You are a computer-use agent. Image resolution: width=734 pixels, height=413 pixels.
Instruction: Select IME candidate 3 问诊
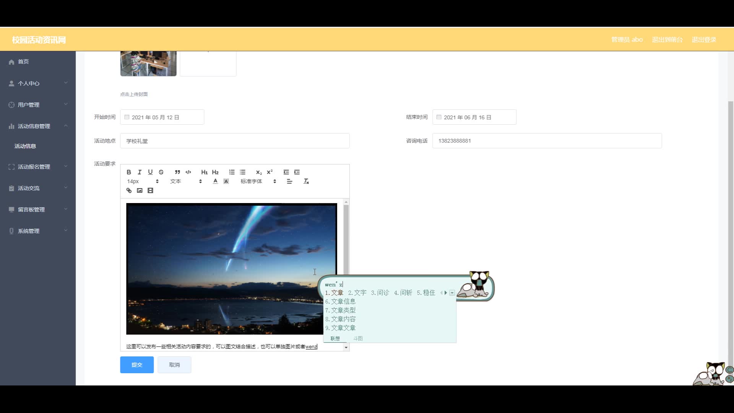pyautogui.click(x=380, y=293)
